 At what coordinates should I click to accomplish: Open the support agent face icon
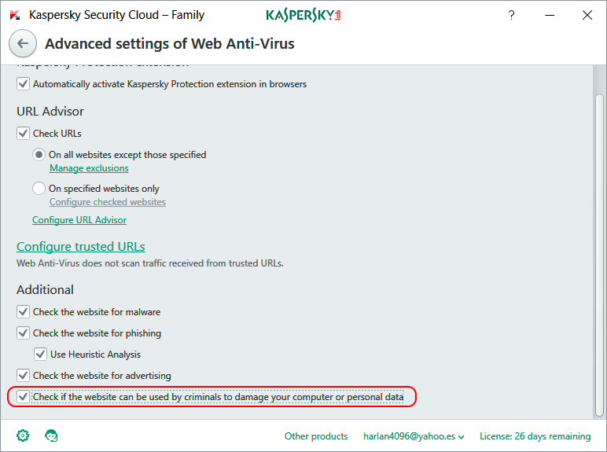(x=51, y=435)
